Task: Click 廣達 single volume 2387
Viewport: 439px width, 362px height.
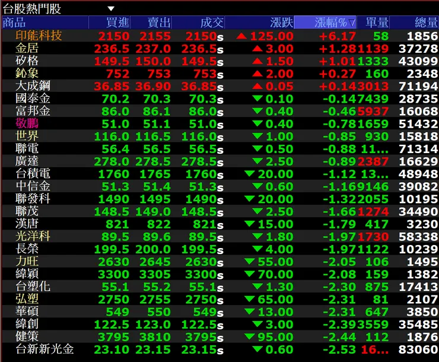Action: [x=373, y=161]
